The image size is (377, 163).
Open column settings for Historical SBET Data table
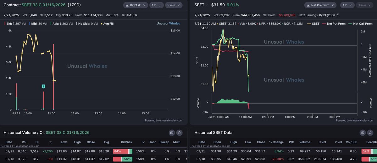[x=363, y=133]
